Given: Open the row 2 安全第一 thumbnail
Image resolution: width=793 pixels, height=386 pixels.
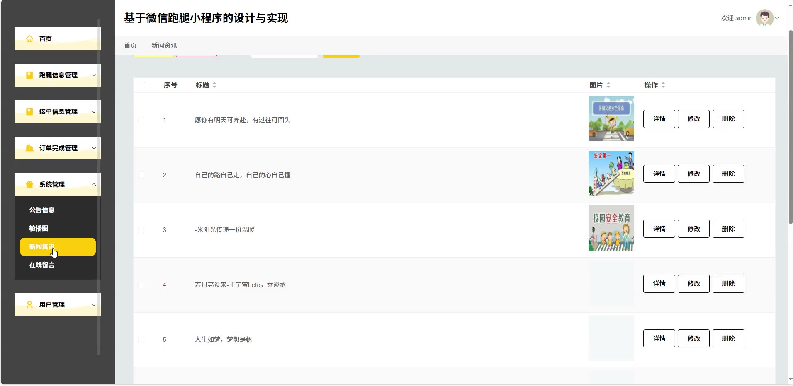Looking at the screenshot, I should (x=611, y=174).
